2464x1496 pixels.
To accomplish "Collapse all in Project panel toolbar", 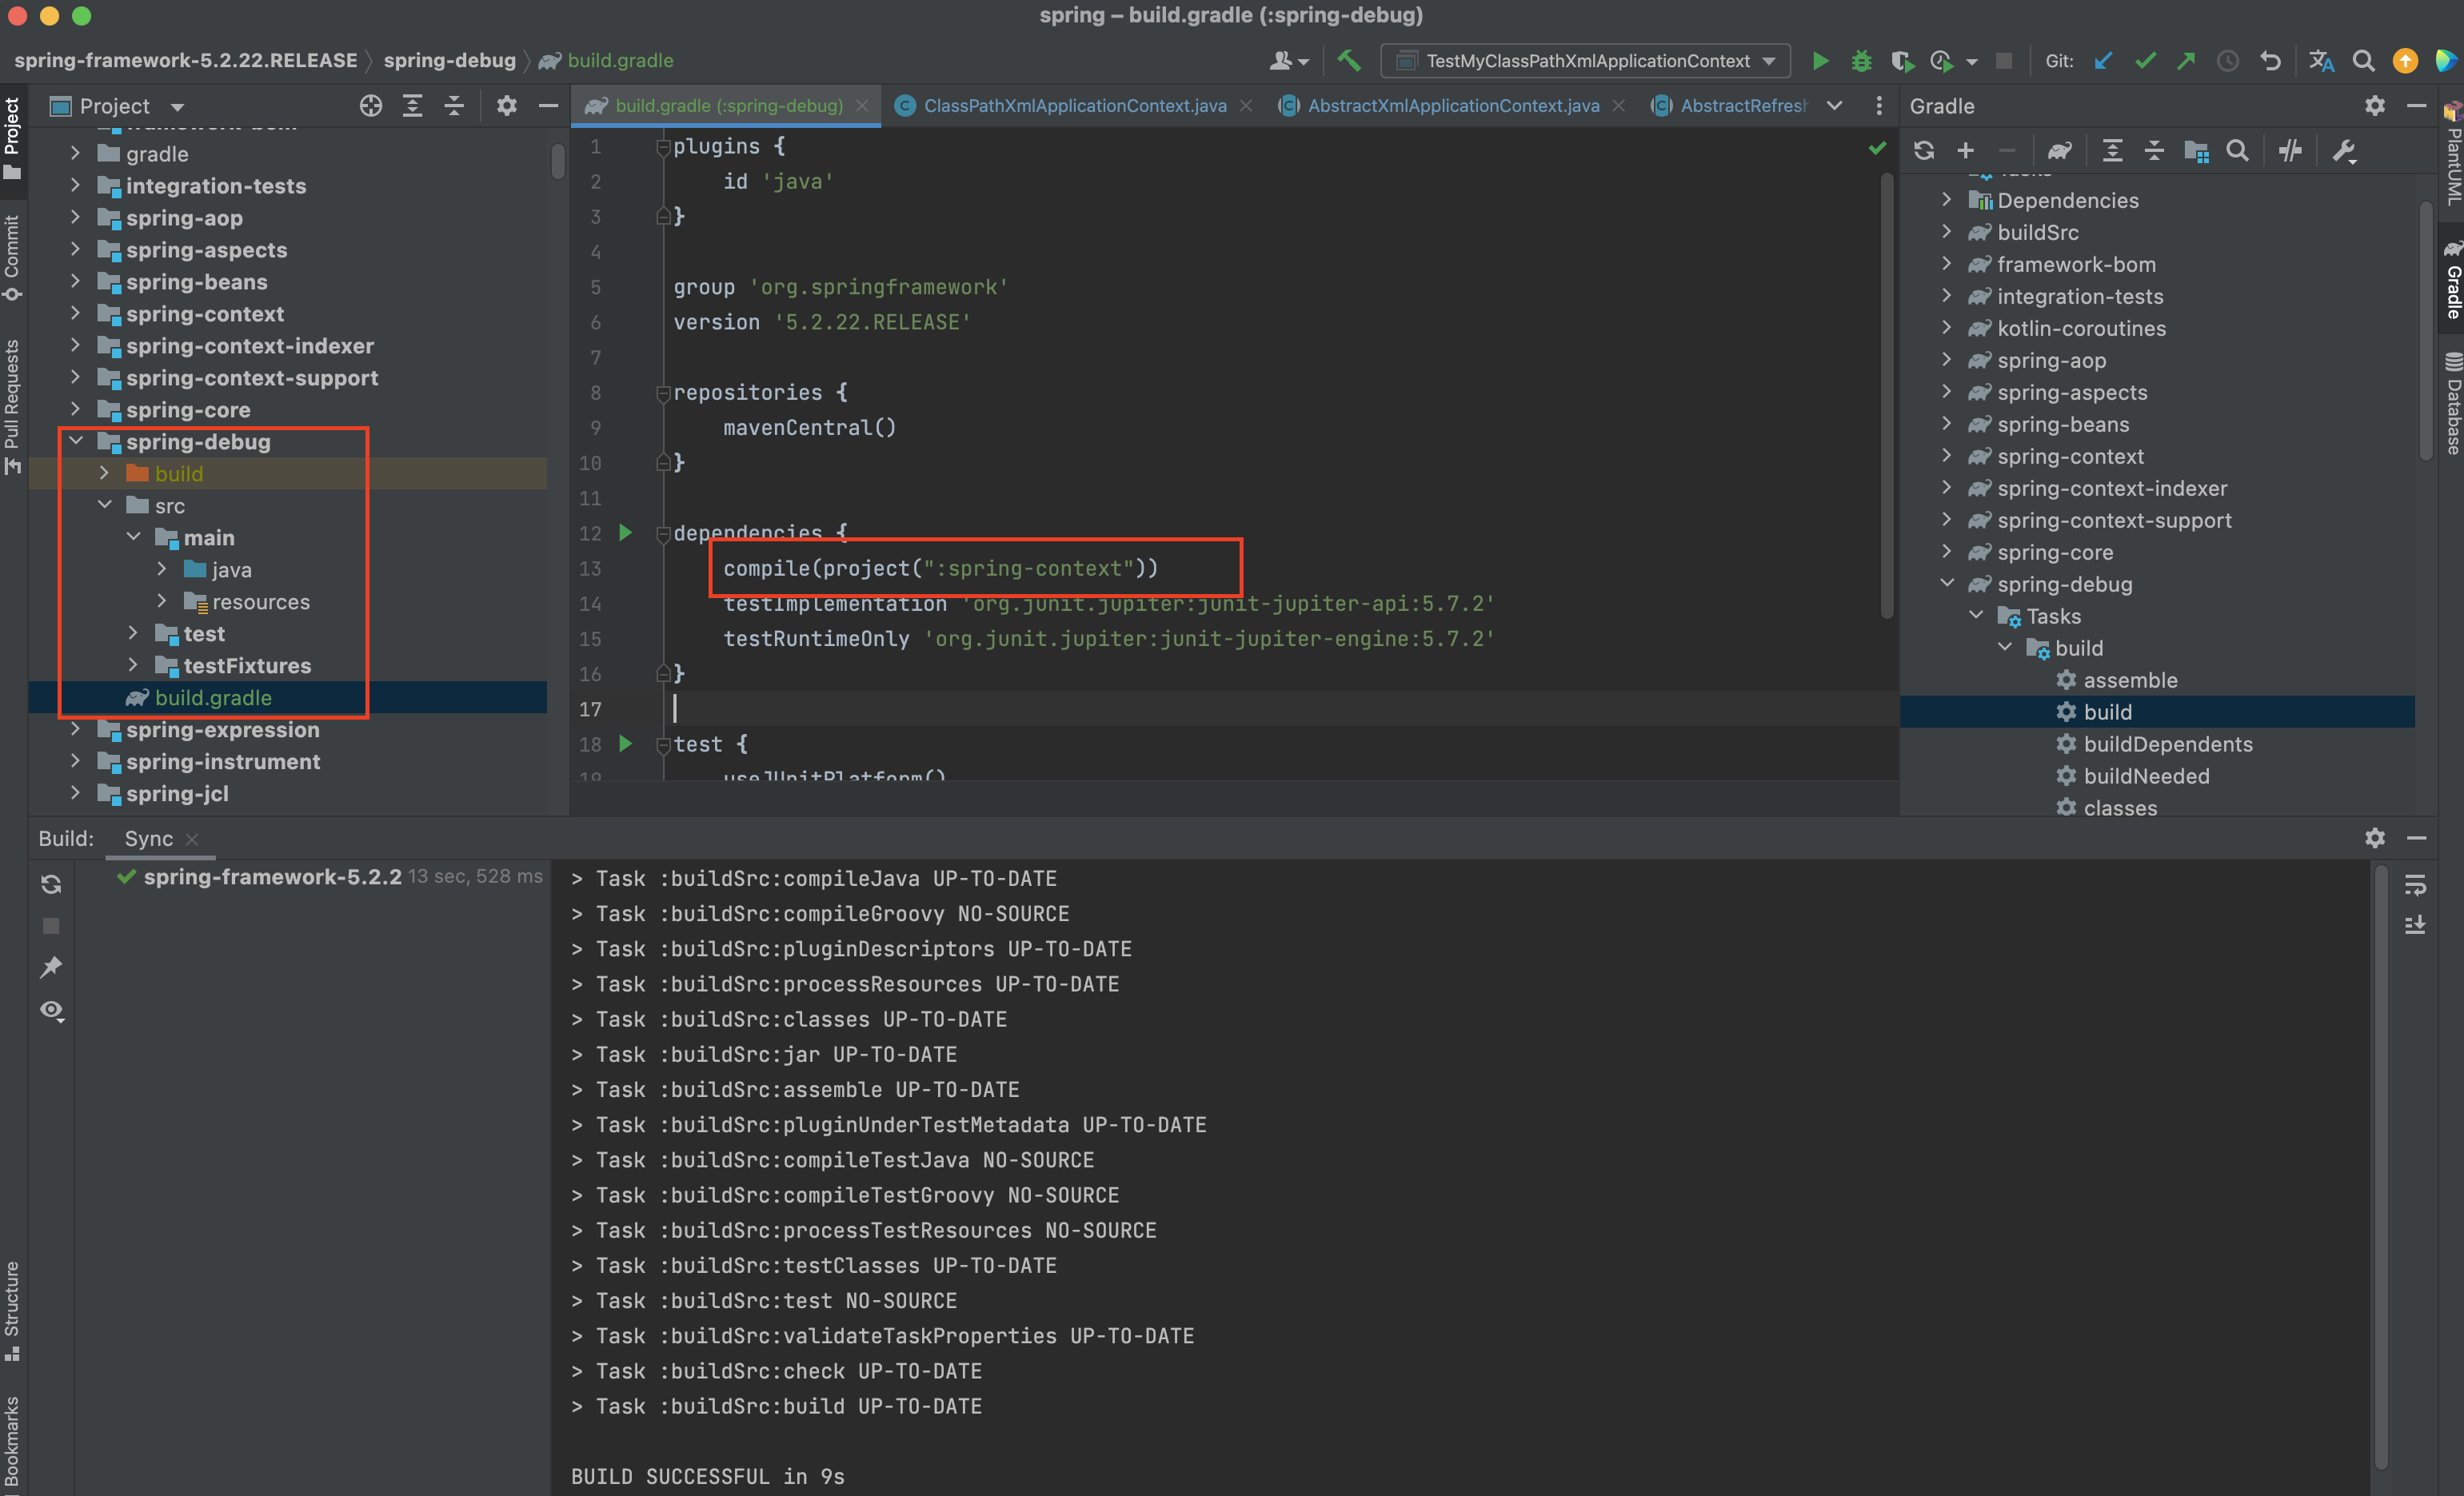I will tap(454, 106).
